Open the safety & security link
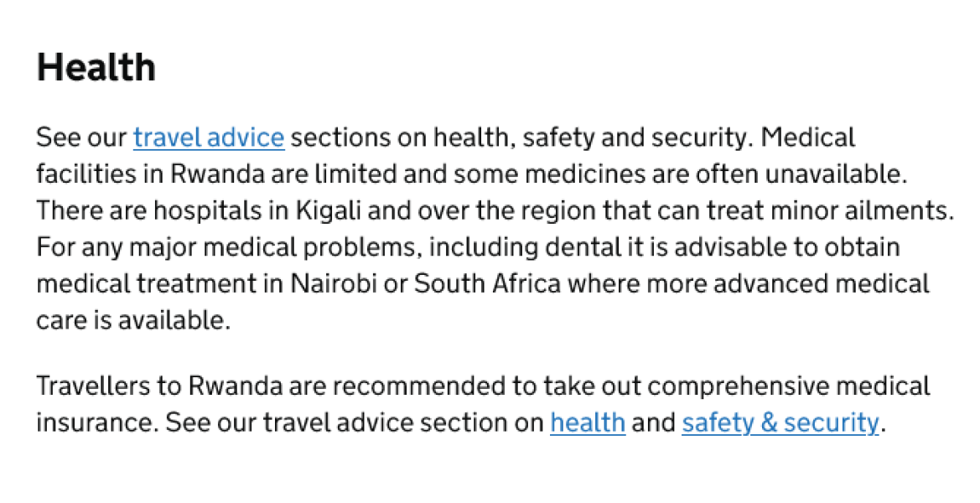Image resolution: width=980 pixels, height=503 pixels. point(780,423)
